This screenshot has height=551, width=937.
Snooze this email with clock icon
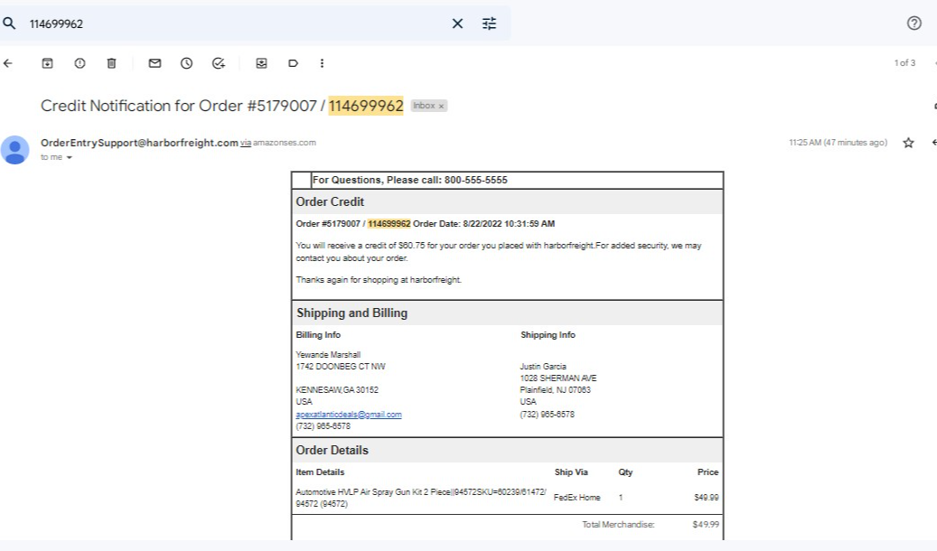186,62
